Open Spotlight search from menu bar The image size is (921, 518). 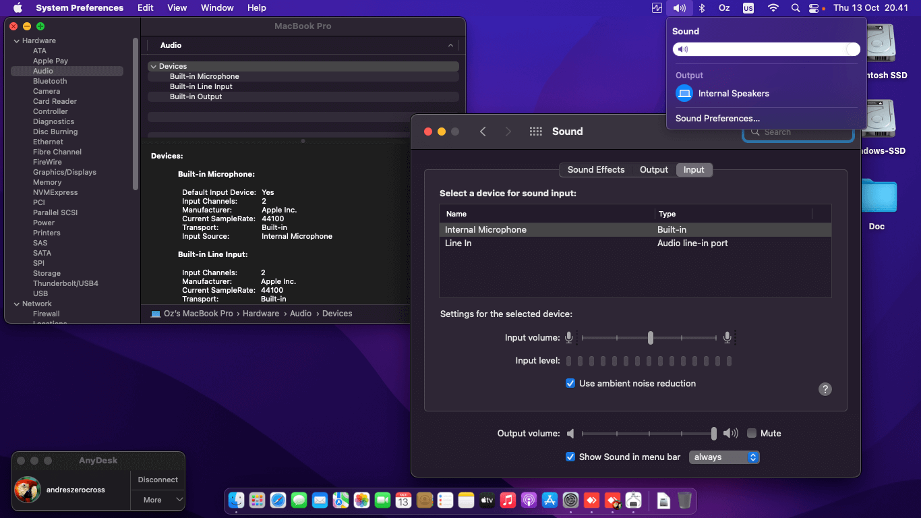[x=795, y=8]
